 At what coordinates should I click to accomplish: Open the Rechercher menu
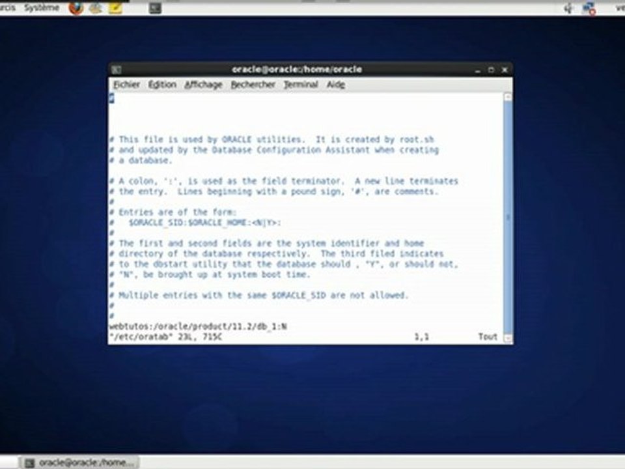(x=253, y=85)
